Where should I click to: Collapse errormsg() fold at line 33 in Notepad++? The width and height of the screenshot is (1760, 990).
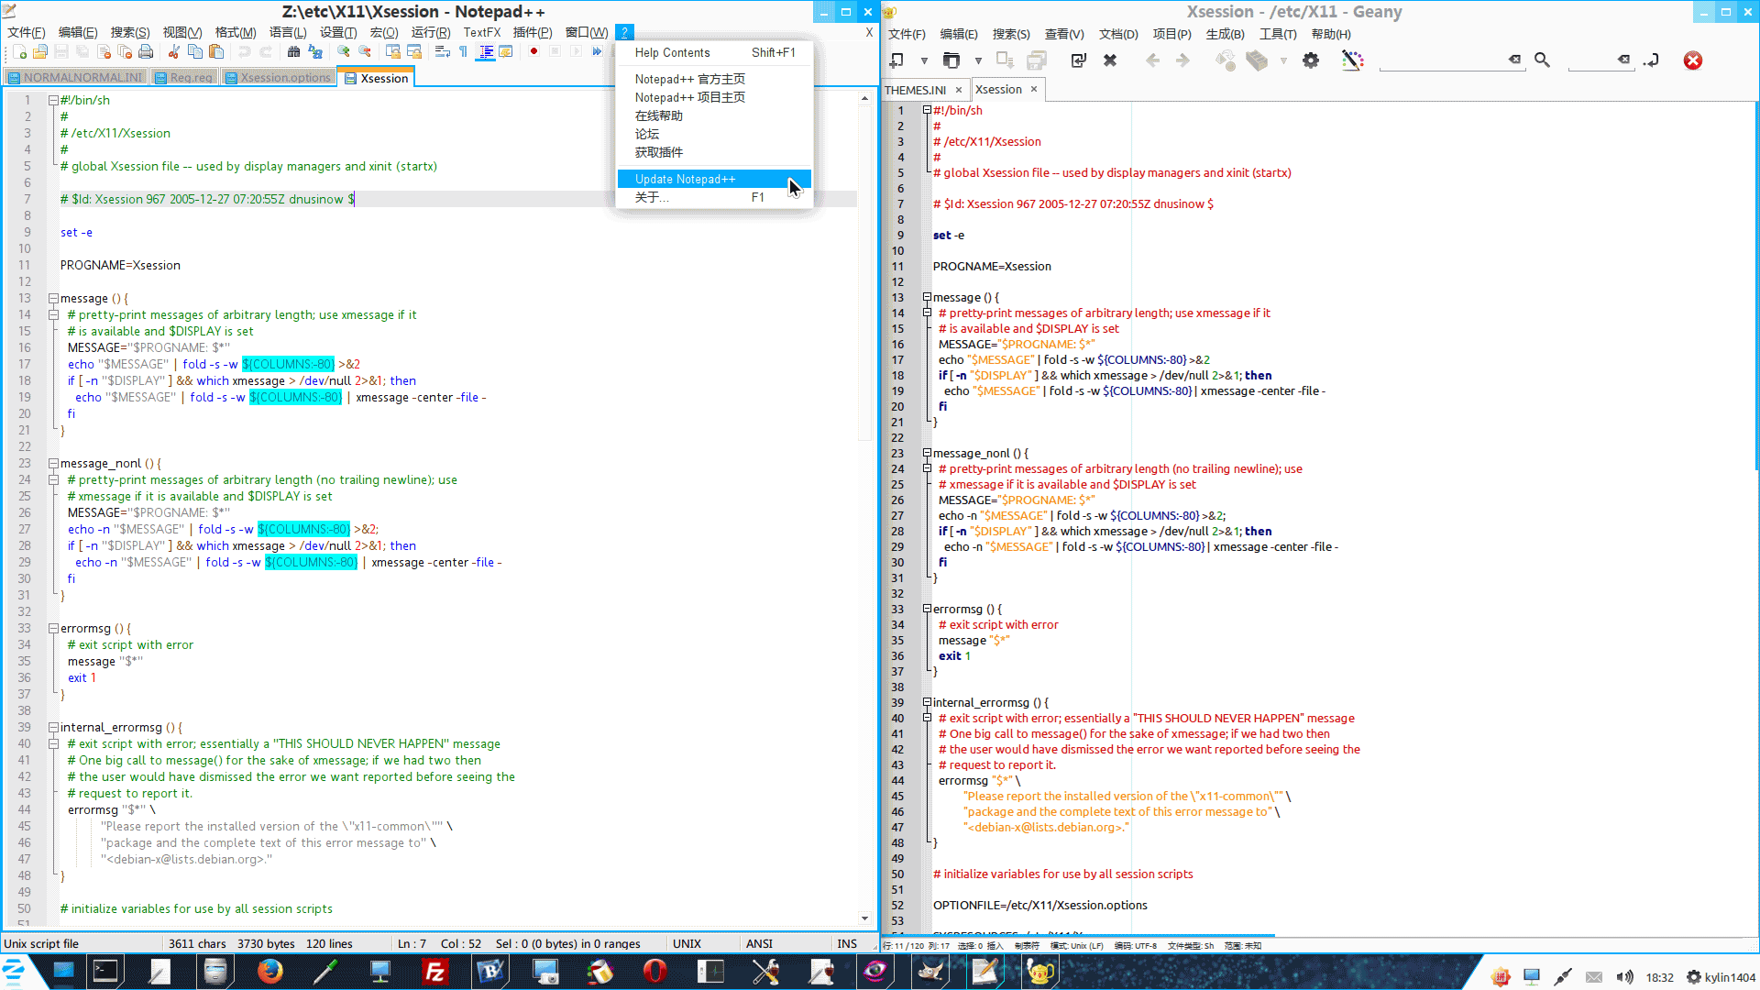pos(53,629)
